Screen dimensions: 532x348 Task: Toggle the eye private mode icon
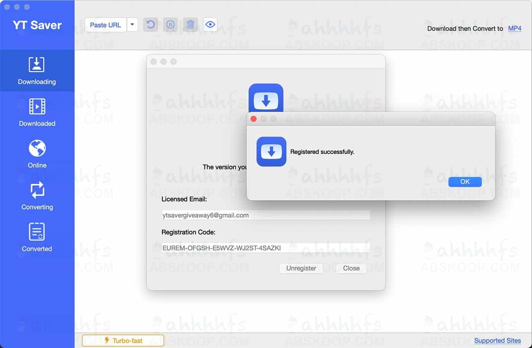(210, 25)
